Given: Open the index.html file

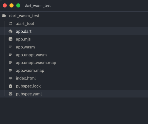Looking at the screenshot, I should 74,78.
